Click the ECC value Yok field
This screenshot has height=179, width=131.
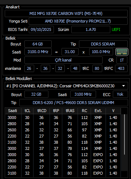pos(120,94)
